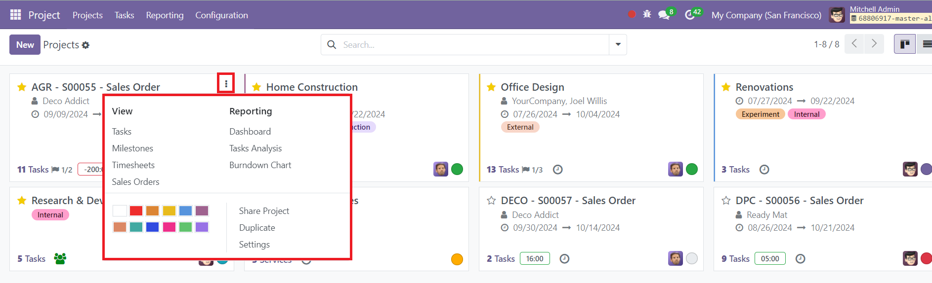Switch to list view
The width and height of the screenshot is (932, 283).
(926, 44)
